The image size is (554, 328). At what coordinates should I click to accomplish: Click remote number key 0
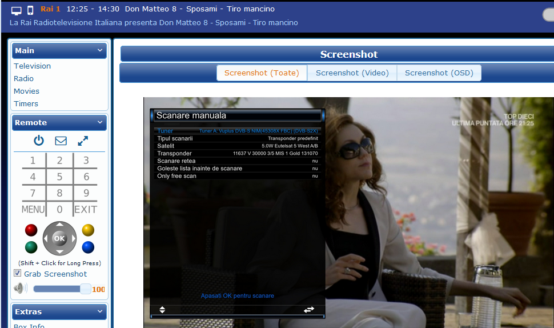coord(60,209)
